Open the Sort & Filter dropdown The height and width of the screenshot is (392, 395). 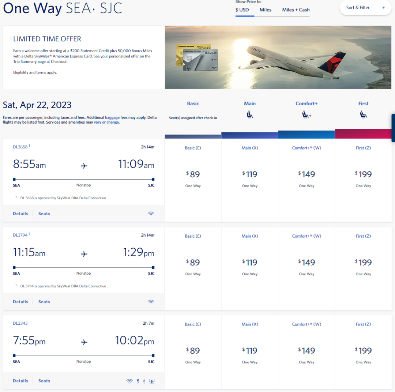(365, 8)
